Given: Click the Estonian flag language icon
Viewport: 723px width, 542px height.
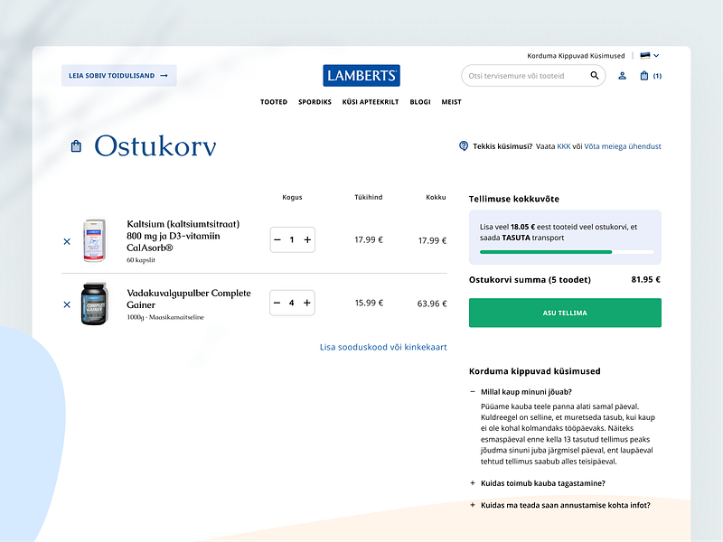Looking at the screenshot, I should 645,55.
